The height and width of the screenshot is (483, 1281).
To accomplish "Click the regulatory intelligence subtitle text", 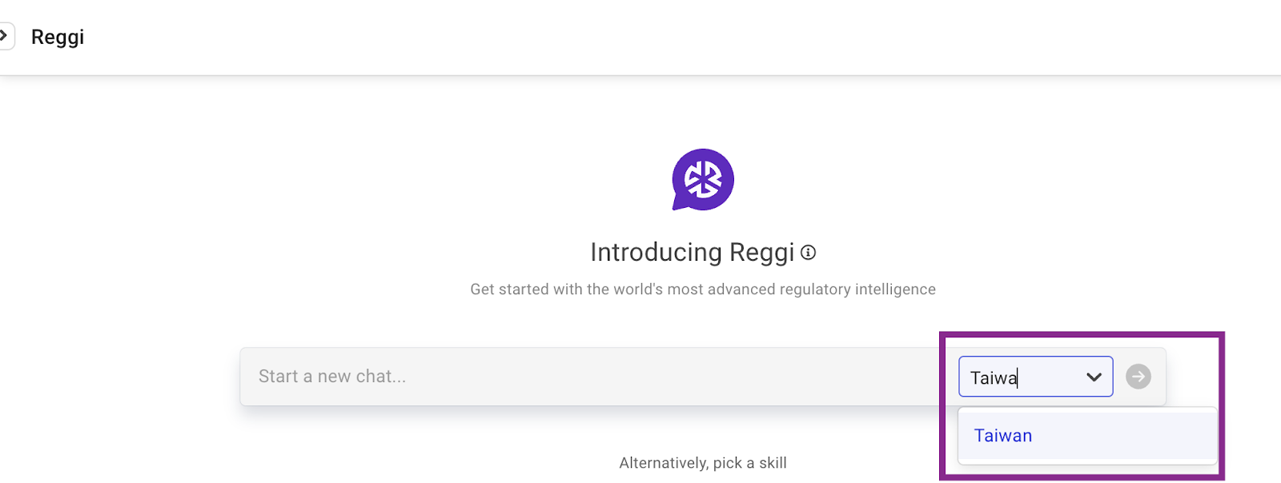I will pos(702,289).
